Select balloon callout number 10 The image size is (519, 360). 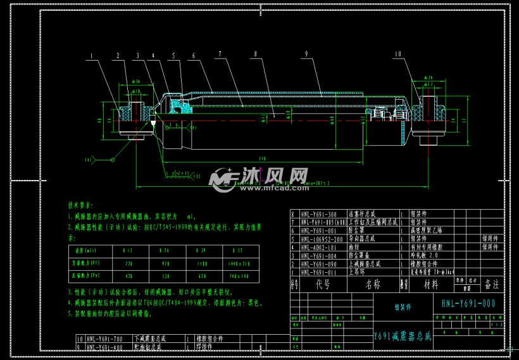(x=398, y=54)
